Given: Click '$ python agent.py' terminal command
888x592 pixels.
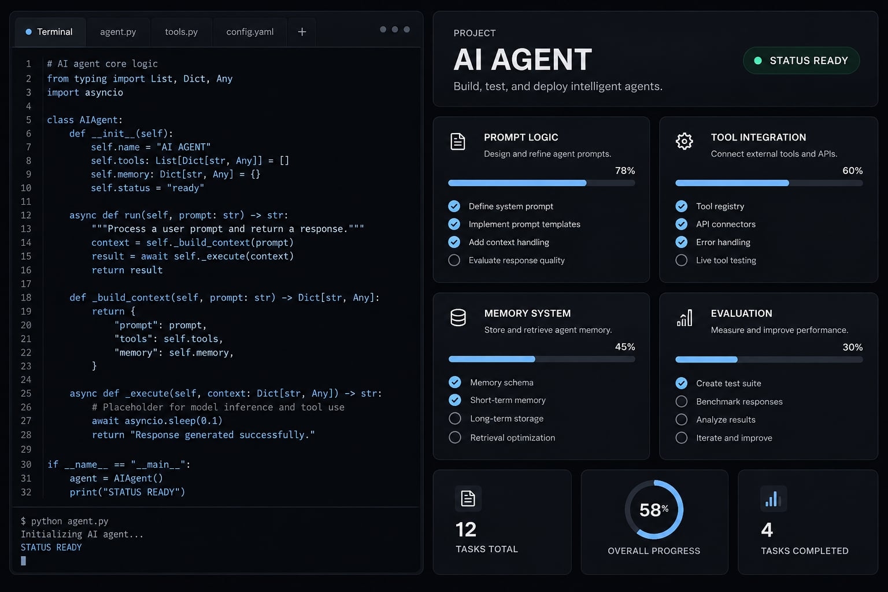Looking at the screenshot, I should click(65, 521).
